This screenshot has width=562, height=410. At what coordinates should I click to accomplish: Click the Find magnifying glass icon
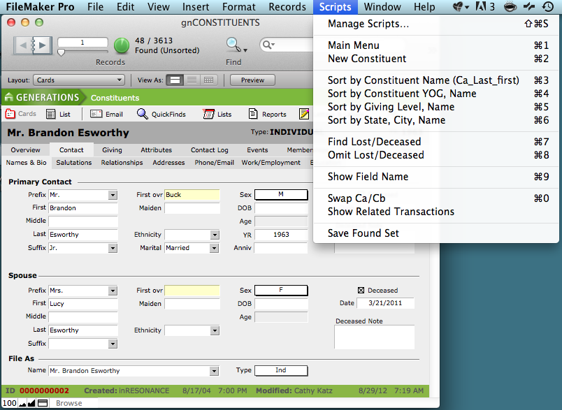point(232,45)
